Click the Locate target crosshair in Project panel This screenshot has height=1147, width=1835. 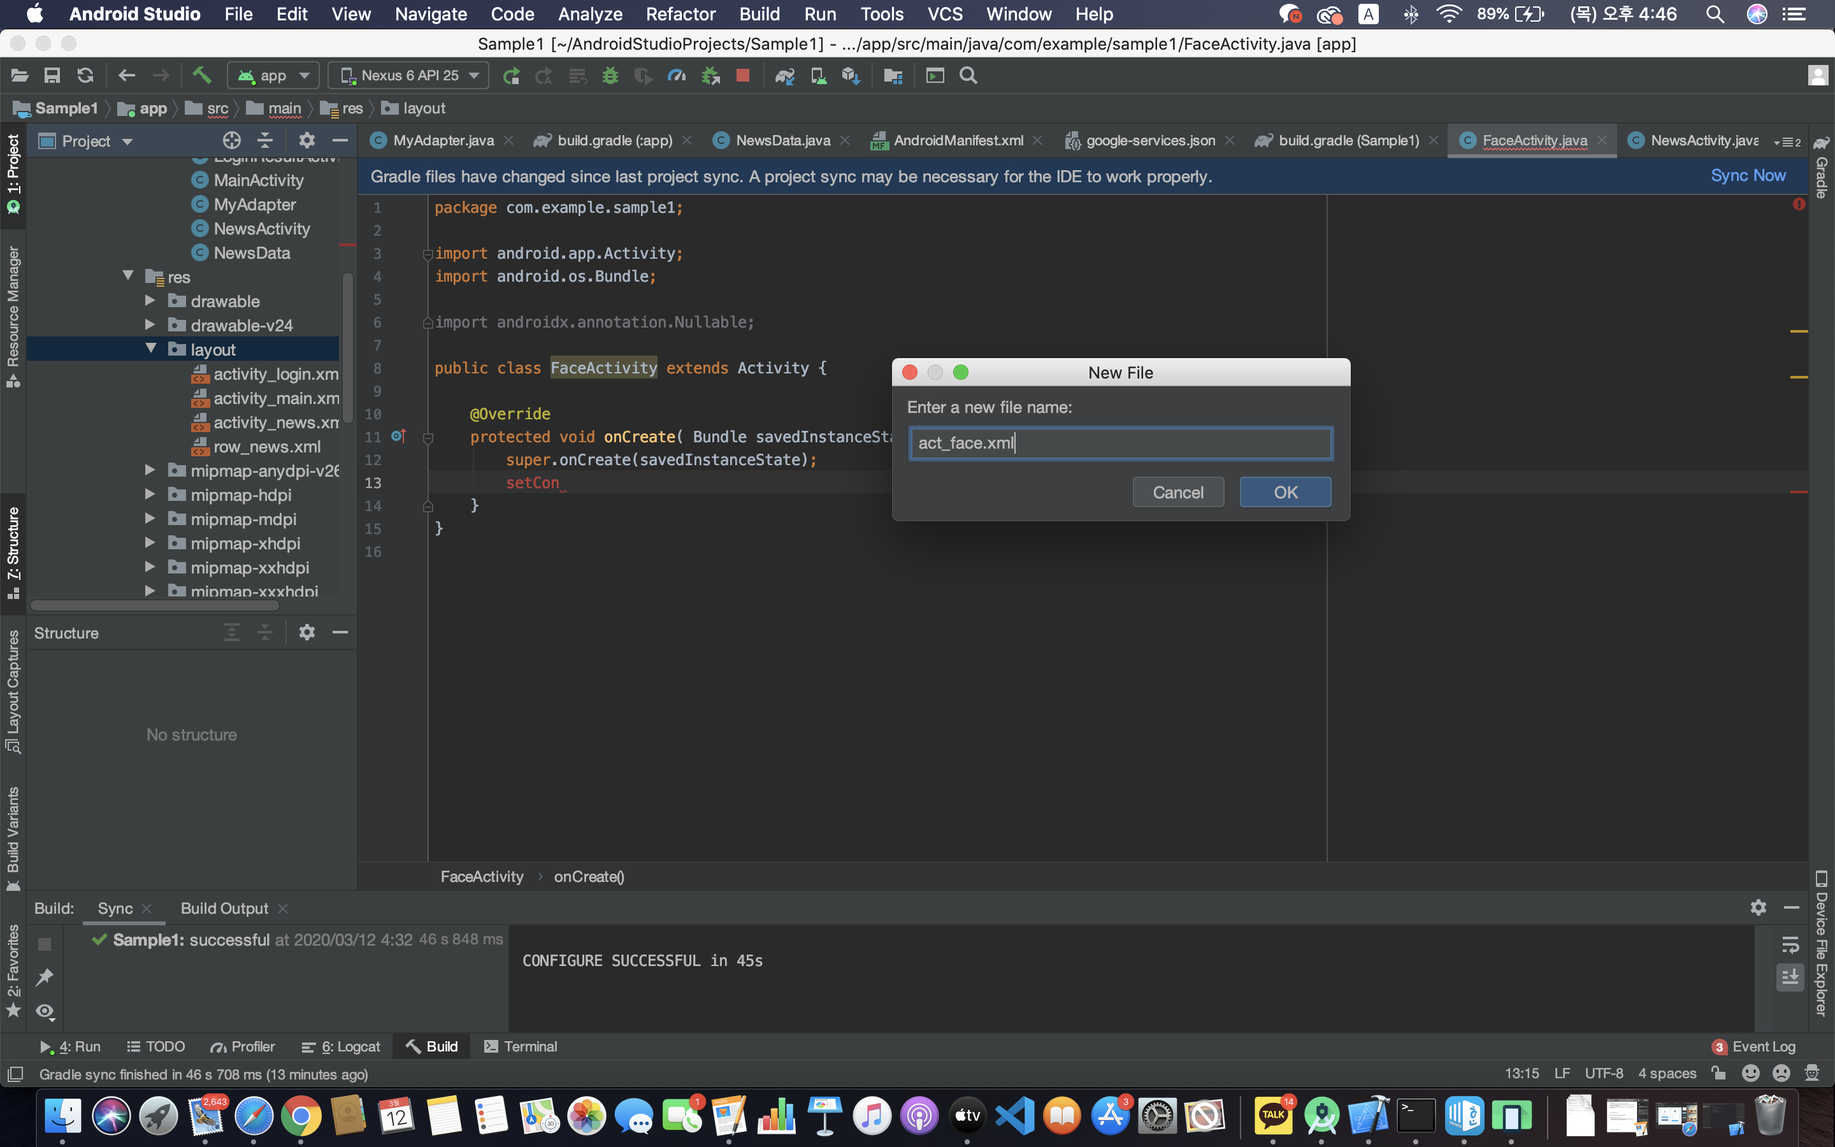tap(231, 140)
